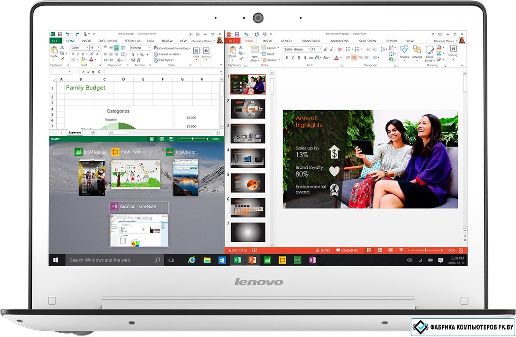
Task: Toggle Underline in PowerPoint Font group
Action: click(x=299, y=58)
